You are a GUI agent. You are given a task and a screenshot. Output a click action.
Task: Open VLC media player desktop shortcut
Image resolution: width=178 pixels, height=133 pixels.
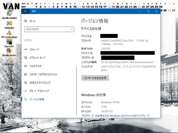9,34
